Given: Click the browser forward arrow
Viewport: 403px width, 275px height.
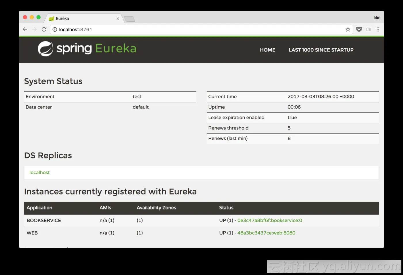Looking at the screenshot, I should point(35,29).
